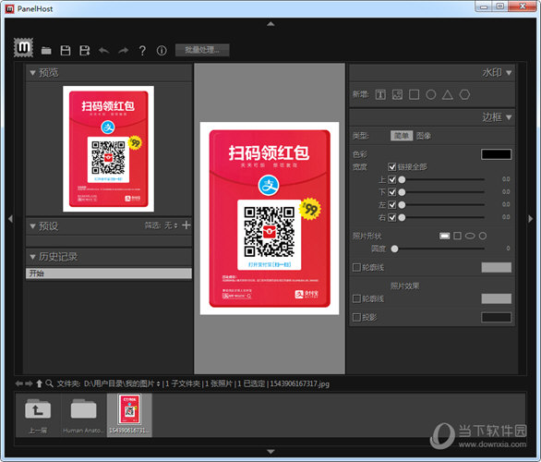This screenshot has height=462, width=541.
Task: Open a folder with the toolbar folder icon
Action: click(46, 51)
